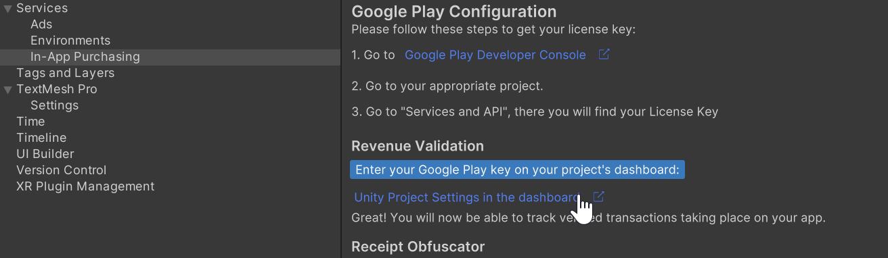
Task: Select the Services category label
Action: click(x=42, y=9)
